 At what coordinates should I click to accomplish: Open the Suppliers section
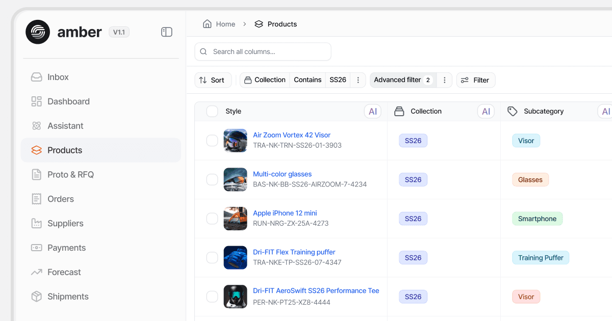[101, 223]
